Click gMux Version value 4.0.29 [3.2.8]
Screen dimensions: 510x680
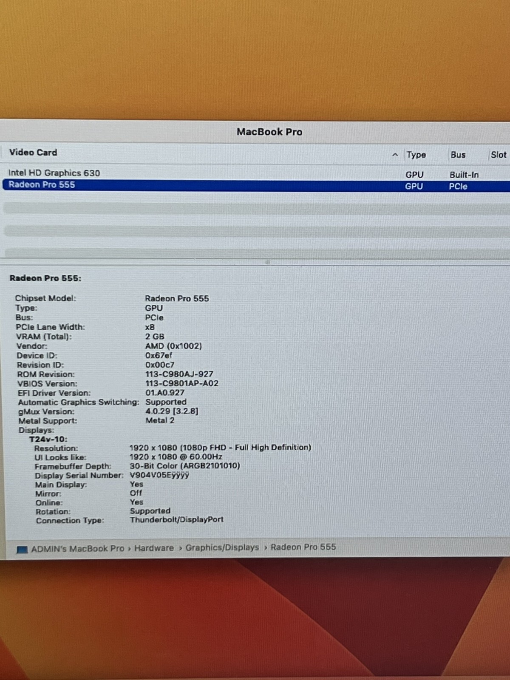(x=172, y=411)
